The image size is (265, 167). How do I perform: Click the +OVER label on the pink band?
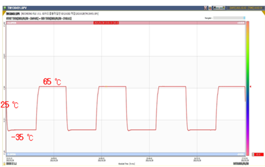241,23
